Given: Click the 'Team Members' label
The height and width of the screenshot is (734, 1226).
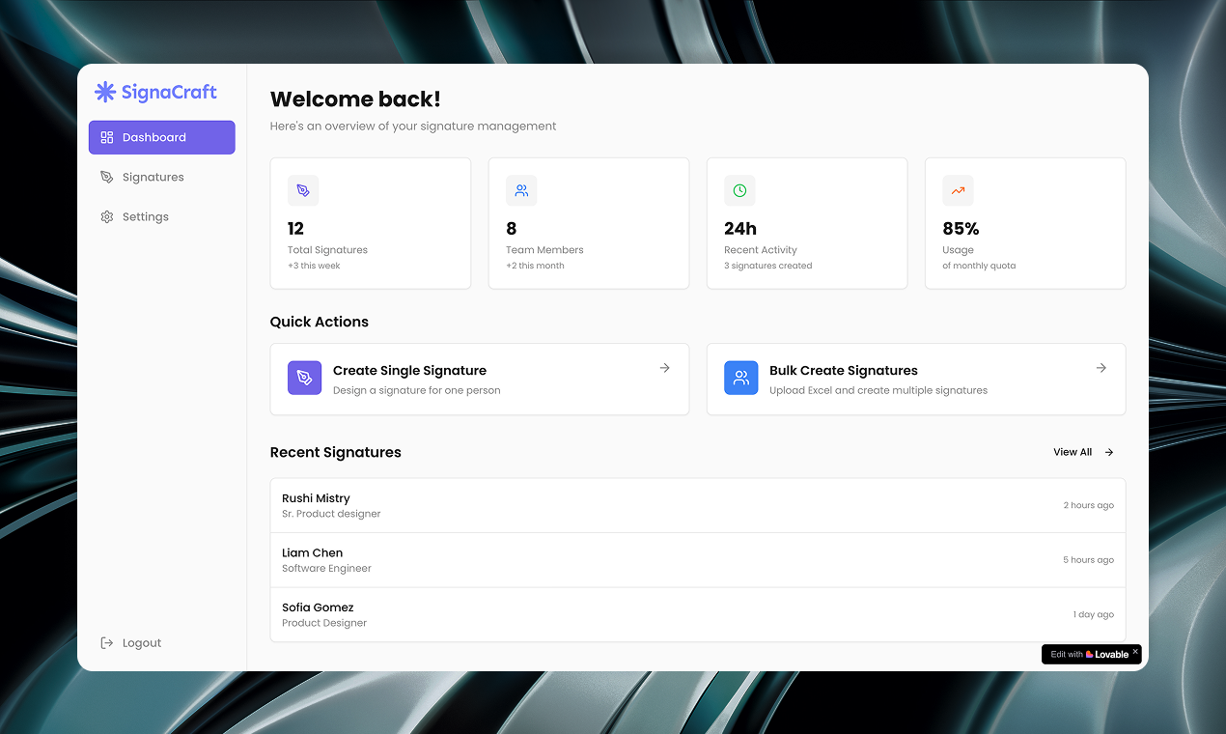Looking at the screenshot, I should [544, 250].
